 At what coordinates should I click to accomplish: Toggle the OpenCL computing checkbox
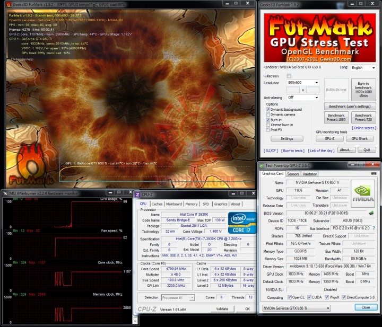coord(290,297)
